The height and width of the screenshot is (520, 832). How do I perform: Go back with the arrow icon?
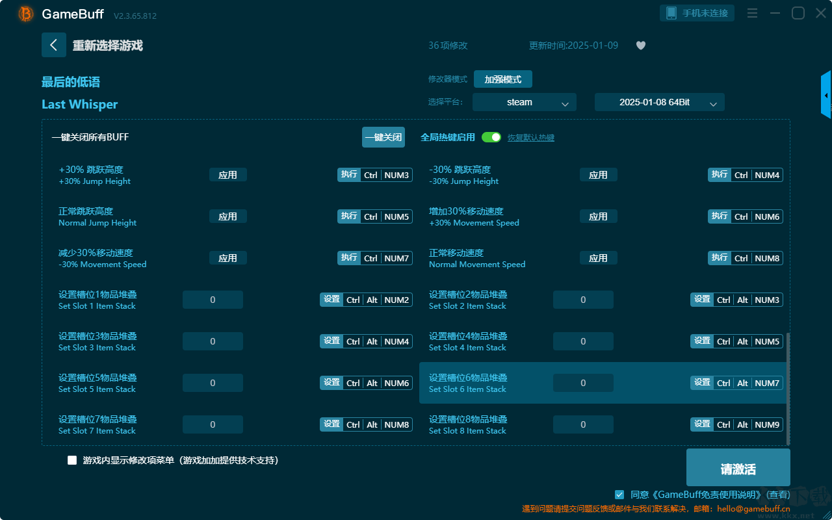(54, 45)
